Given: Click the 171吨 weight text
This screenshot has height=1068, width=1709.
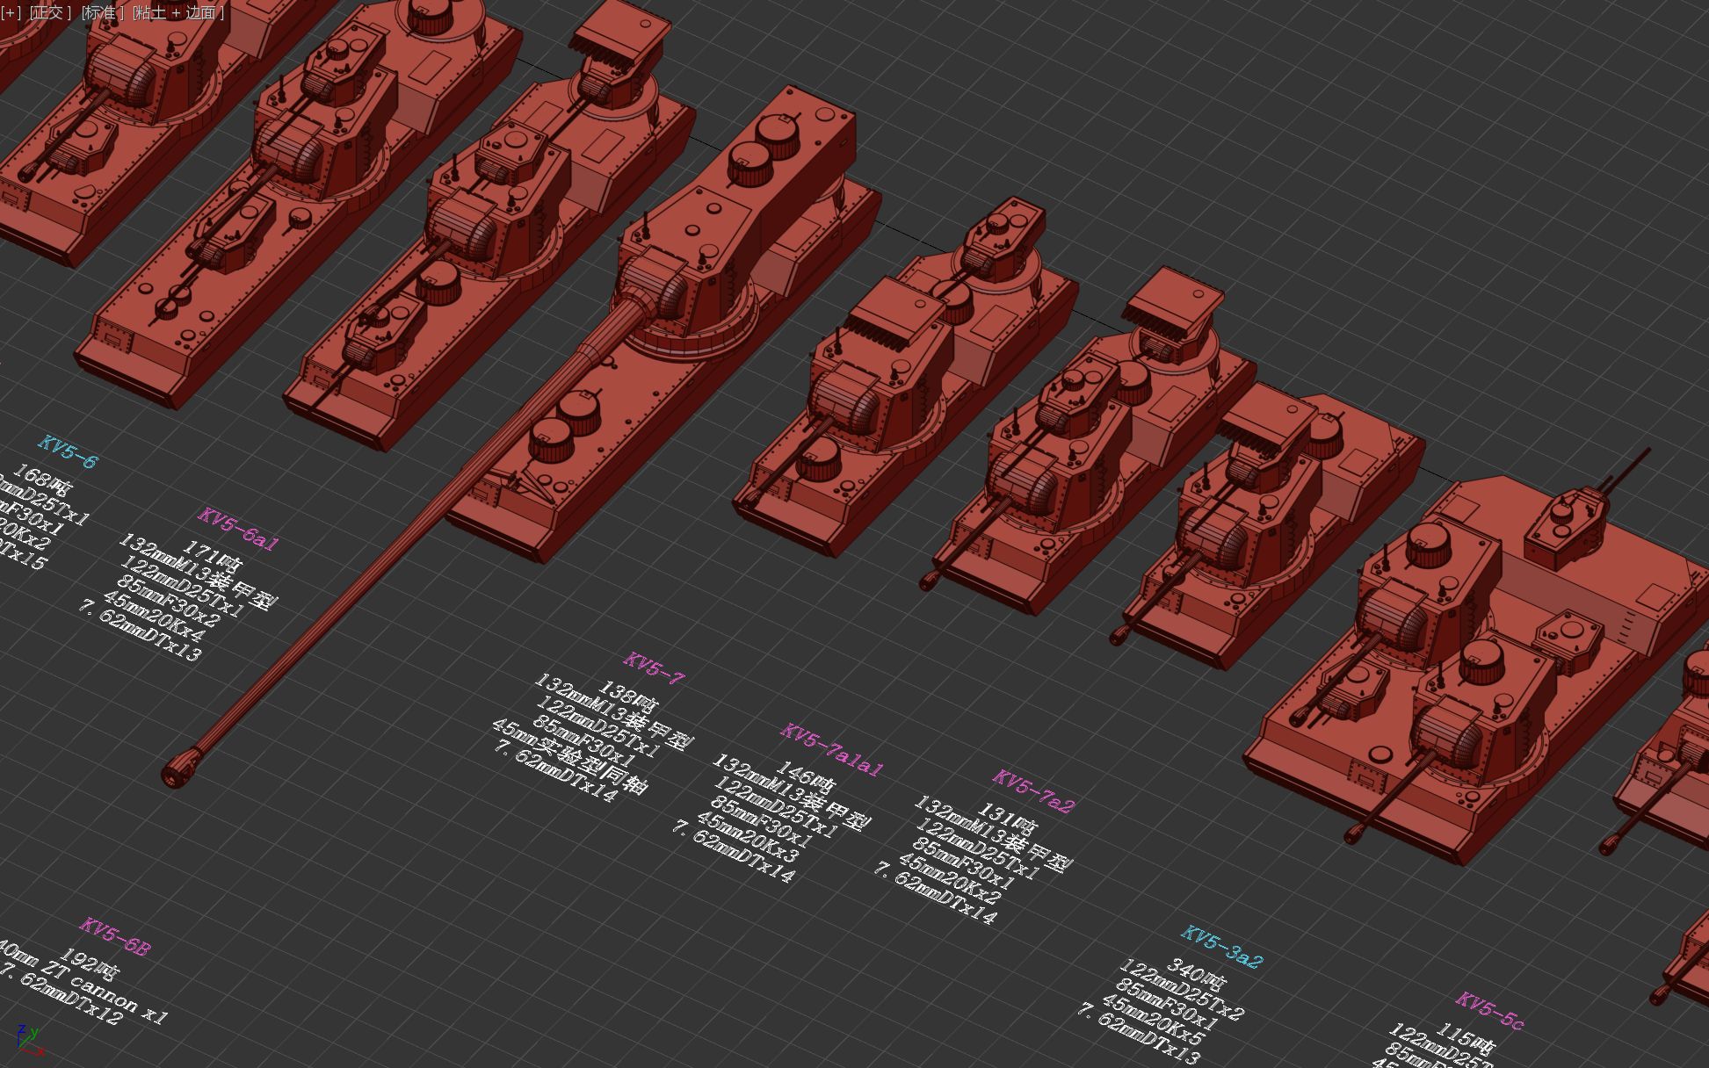Looking at the screenshot, I should pos(212,555).
